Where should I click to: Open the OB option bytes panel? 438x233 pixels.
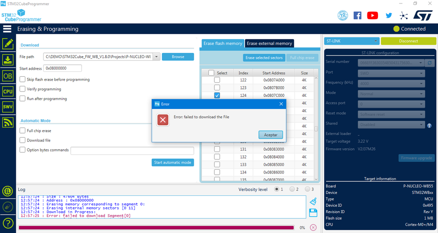coord(8,76)
